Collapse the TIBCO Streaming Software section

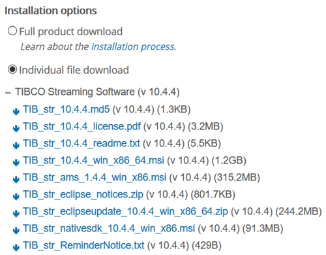tap(8, 93)
